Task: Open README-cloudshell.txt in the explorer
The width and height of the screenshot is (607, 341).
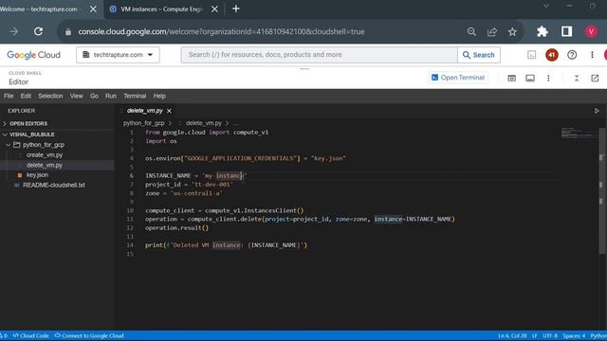Action: click(x=53, y=186)
